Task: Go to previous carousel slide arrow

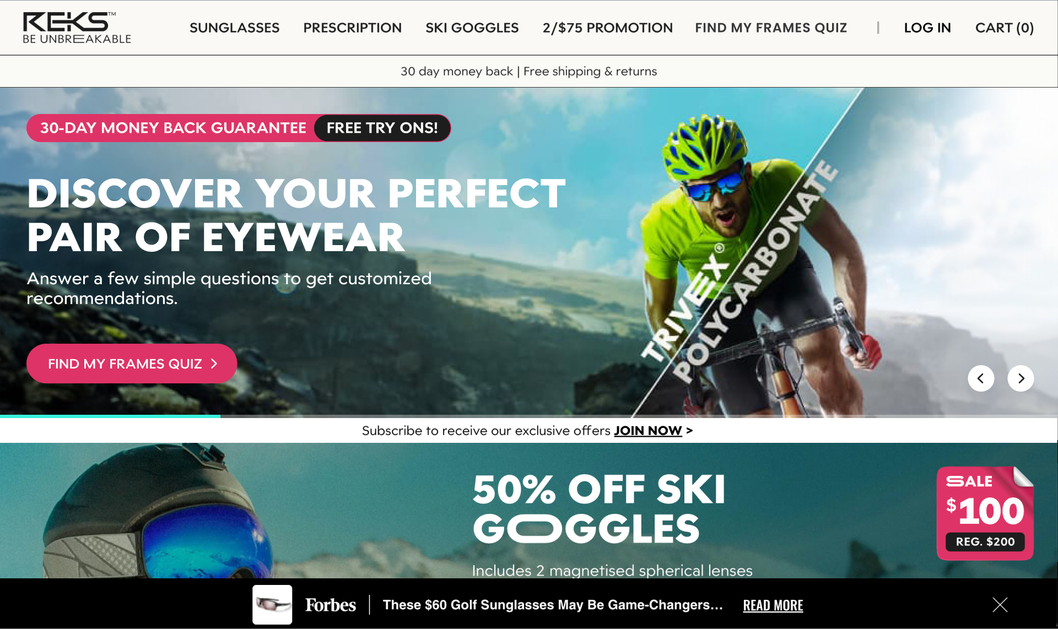Action: click(x=981, y=378)
